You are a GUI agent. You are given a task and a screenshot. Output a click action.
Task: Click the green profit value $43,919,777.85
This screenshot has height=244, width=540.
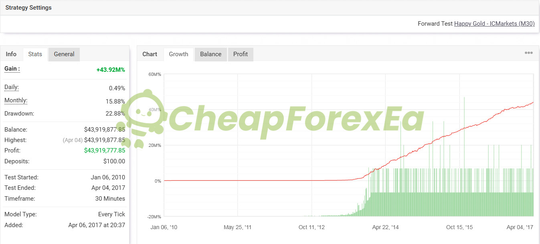pyautogui.click(x=105, y=150)
